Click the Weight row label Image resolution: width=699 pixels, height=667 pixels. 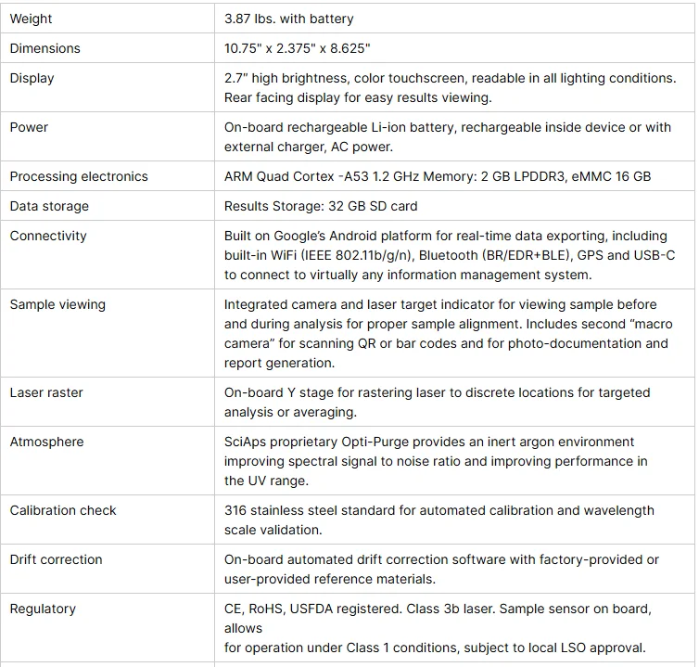32,19
